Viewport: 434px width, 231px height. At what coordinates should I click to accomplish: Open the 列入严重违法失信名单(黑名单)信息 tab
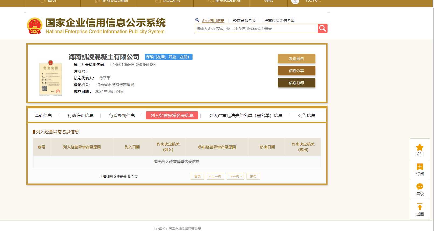246,115
